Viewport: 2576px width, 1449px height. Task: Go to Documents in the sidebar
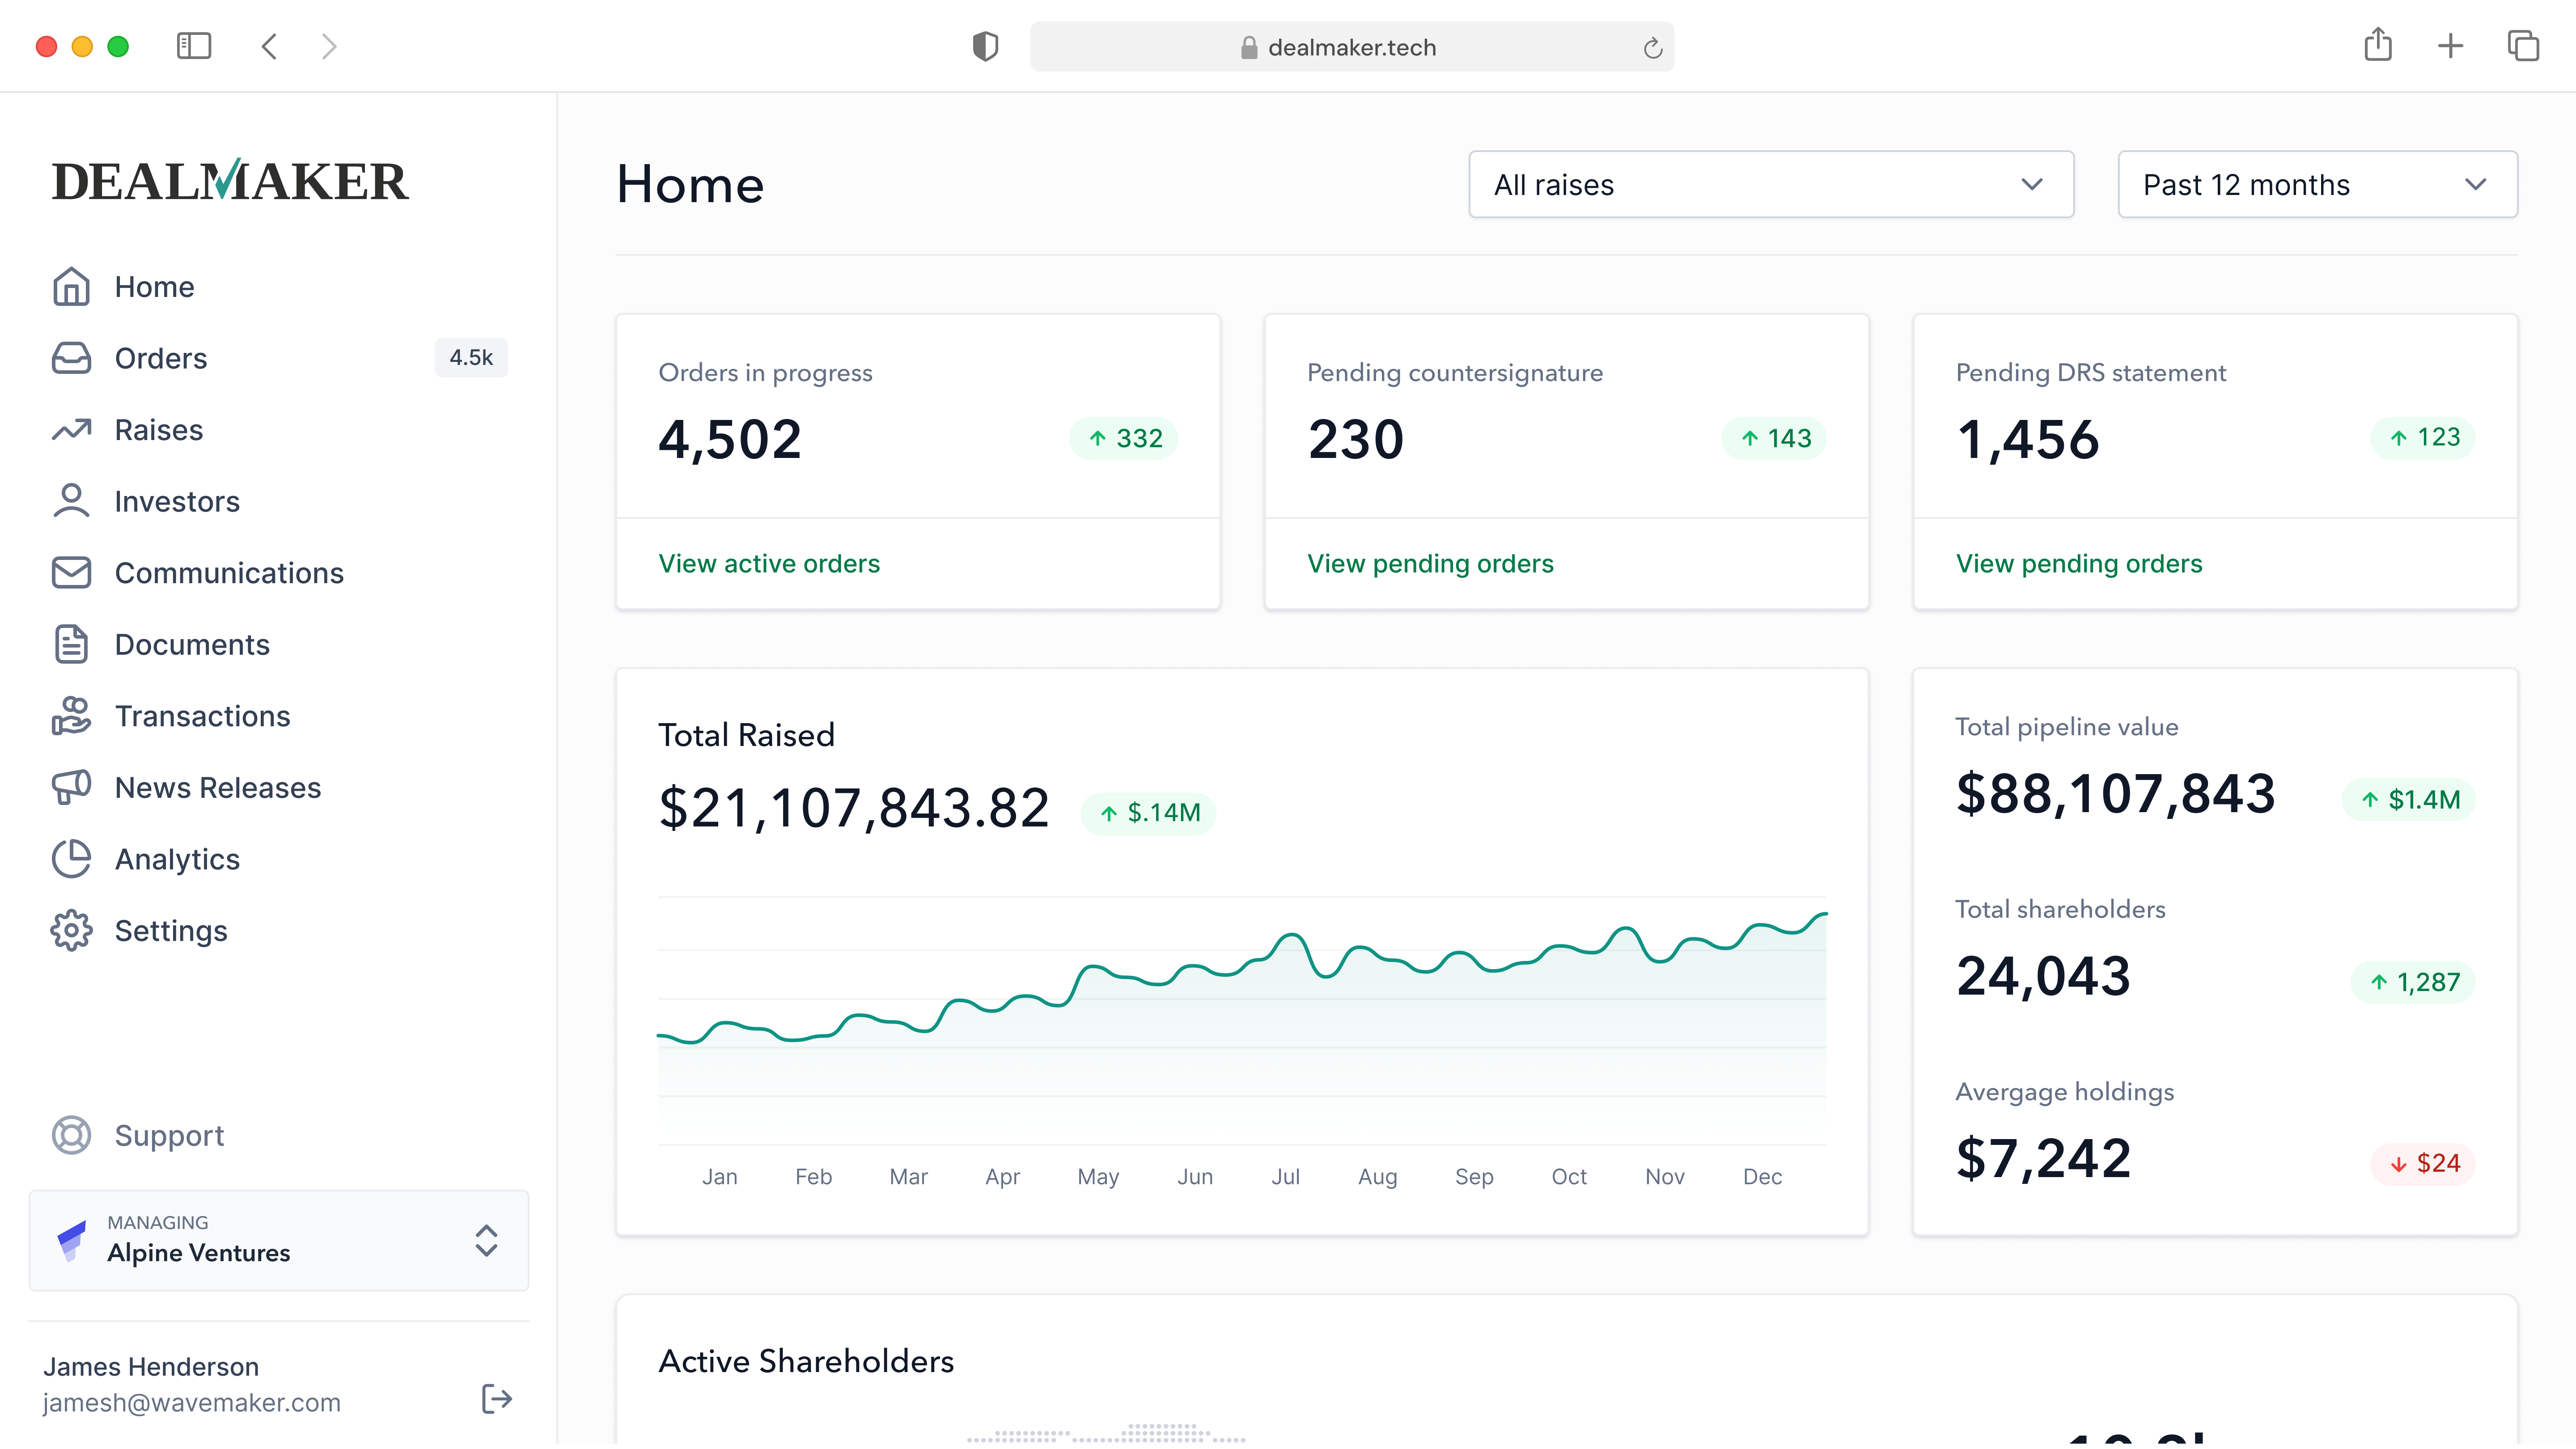tap(192, 644)
